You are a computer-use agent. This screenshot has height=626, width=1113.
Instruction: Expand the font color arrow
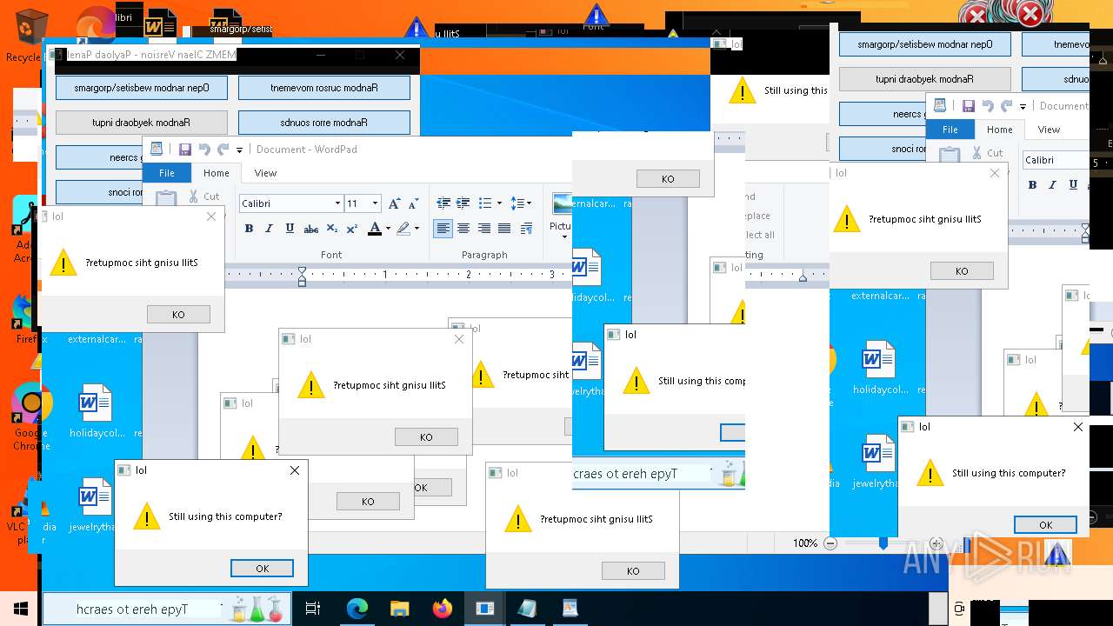click(388, 229)
